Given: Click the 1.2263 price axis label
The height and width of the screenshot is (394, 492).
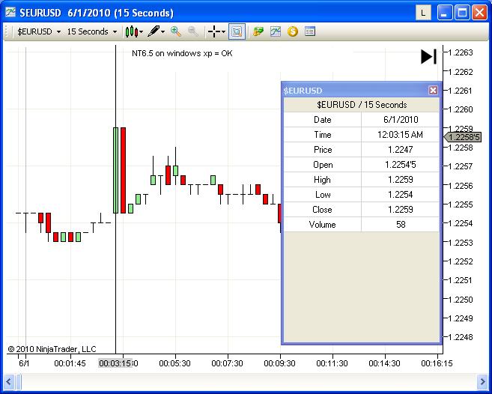Looking at the screenshot, I should (x=461, y=52).
